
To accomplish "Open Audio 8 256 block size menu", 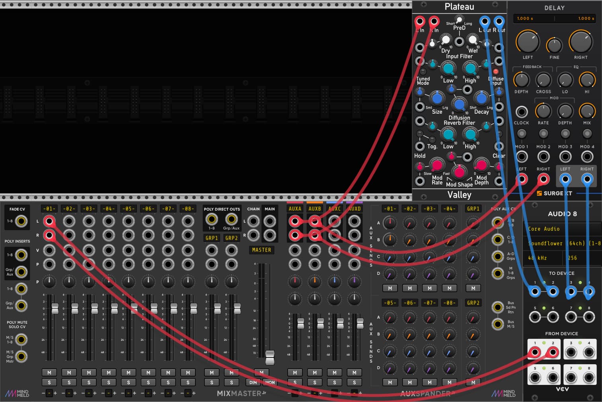I will (583, 258).
